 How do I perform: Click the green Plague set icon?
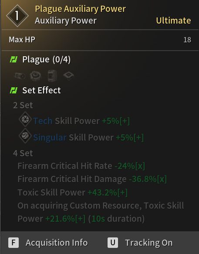click(x=14, y=59)
